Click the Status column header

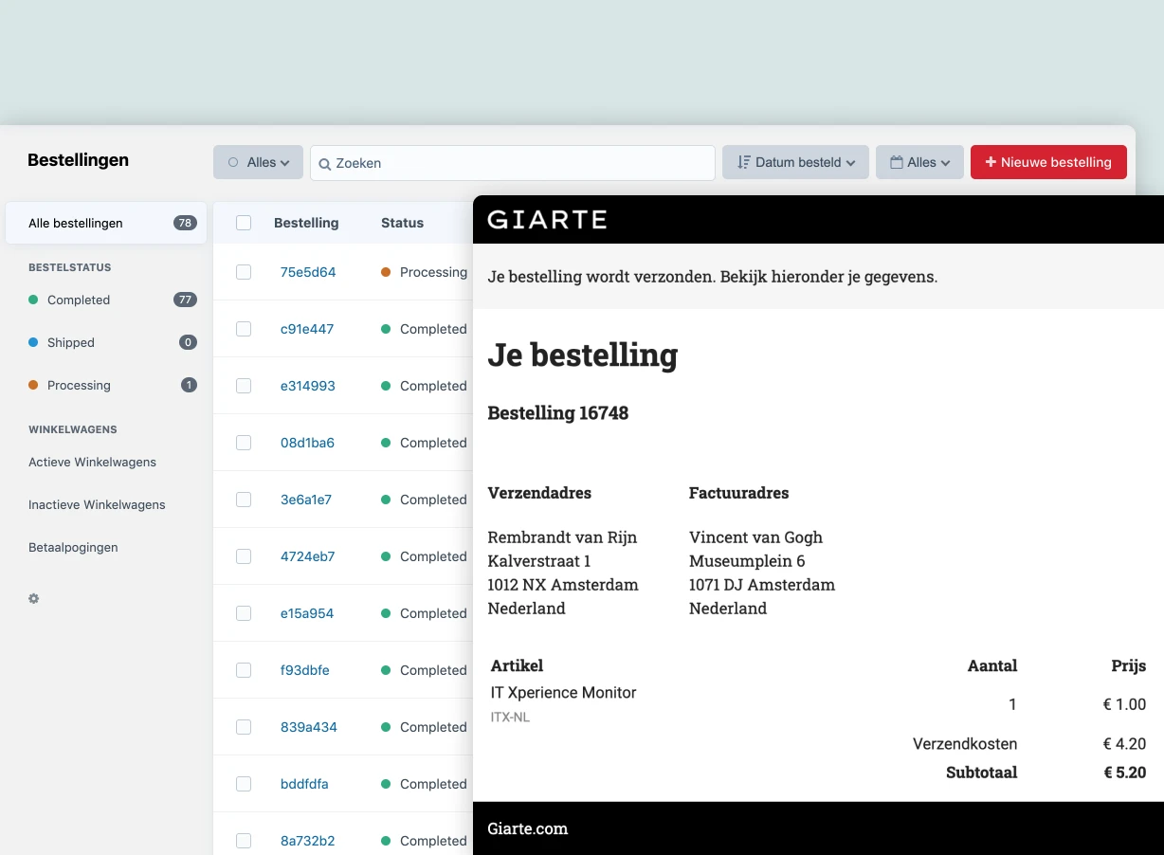pyautogui.click(x=402, y=223)
